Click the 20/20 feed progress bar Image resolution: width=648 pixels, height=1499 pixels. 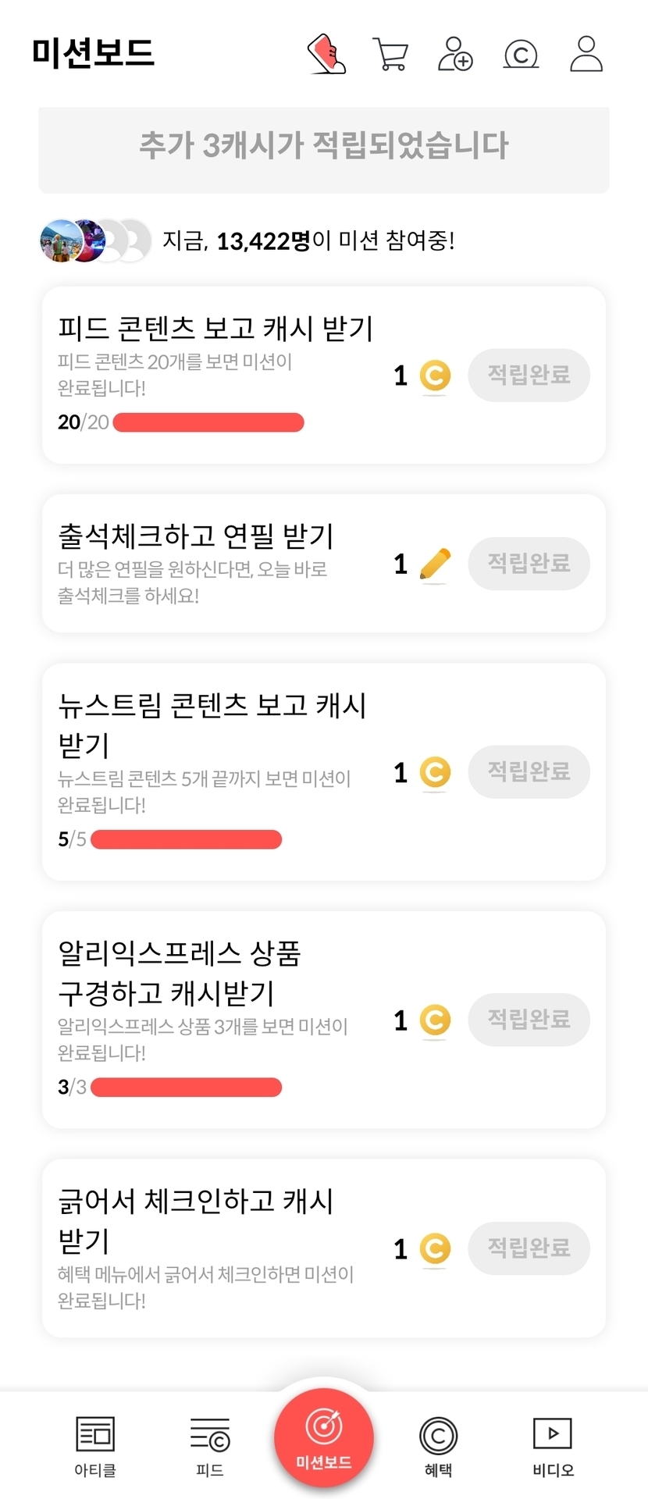208,422
